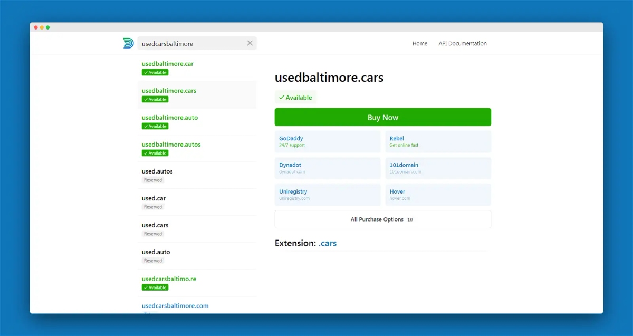Click Available status below usedbaltimore.cars heading
This screenshot has width=633, height=336.
[295, 98]
